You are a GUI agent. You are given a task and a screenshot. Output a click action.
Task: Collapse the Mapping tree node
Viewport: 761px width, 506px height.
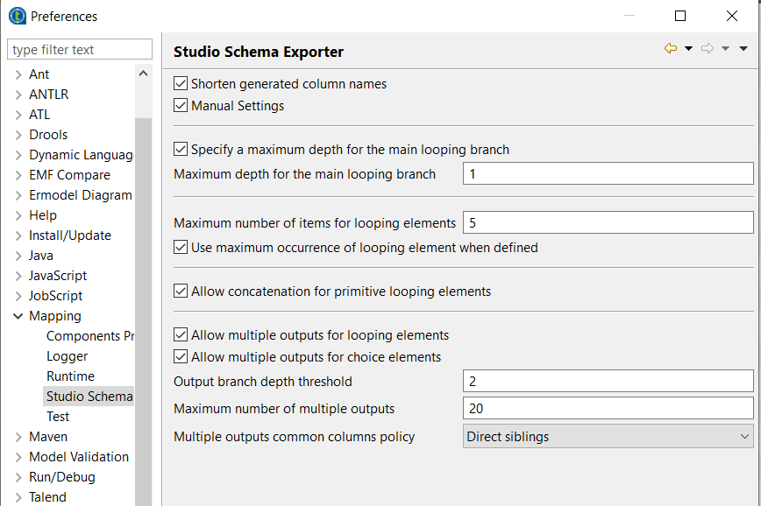tap(18, 316)
